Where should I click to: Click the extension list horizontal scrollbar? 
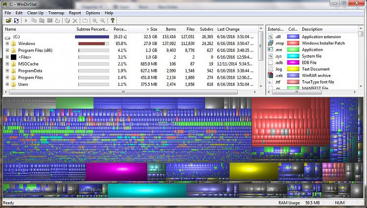pyautogui.click(x=297, y=92)
